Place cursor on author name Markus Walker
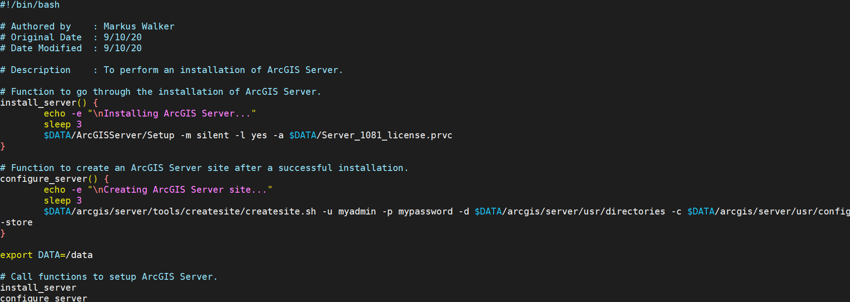Screen dimensions: 850x302 coord(139,26)
